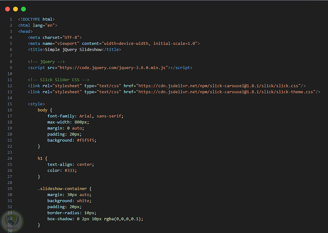Click the red close dot
The width and height of the screenshot is (328, 233).
(x=8, y=9)
